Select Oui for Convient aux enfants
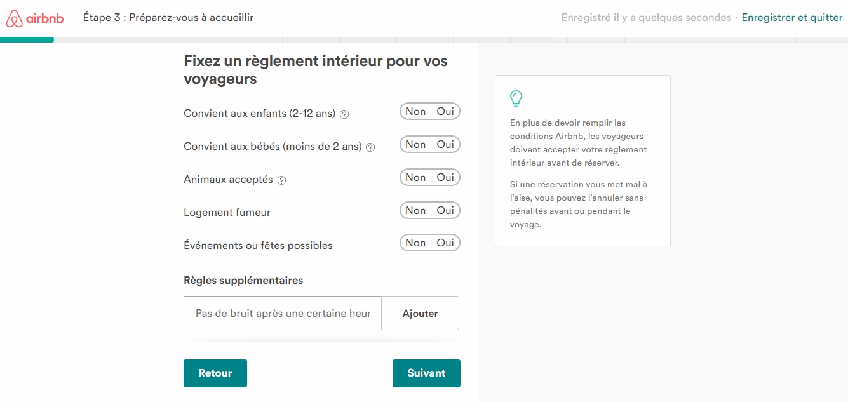This screenshot has width=848, height=402. (x=445, y=112)
